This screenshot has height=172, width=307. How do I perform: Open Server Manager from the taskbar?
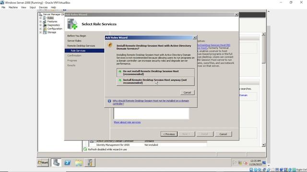coord(56,162)
